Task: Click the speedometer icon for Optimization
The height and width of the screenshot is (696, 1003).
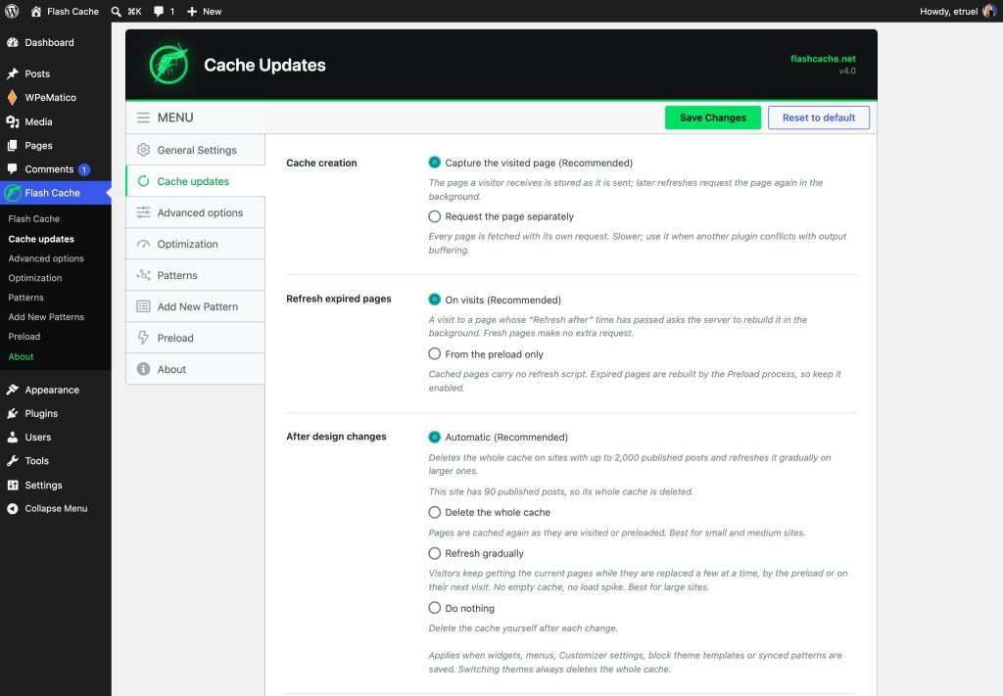Action: (143, 244)
